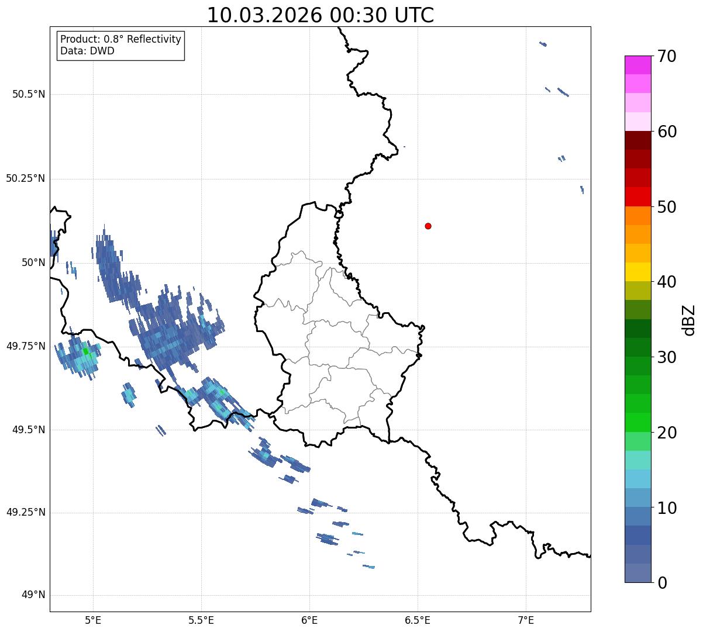Click the green high-reflectivity pixel near 49.75°N
Screen dimensions: 703x632
85,351
